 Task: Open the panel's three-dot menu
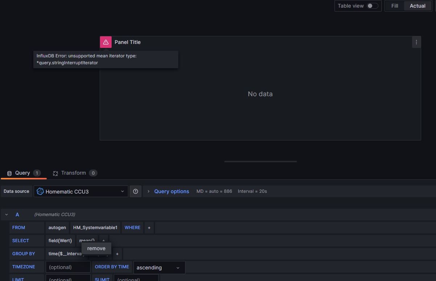[416, 42]
